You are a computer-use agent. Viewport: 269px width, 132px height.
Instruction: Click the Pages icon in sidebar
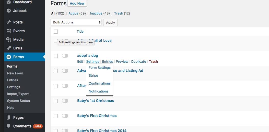[x=9, y=117]
